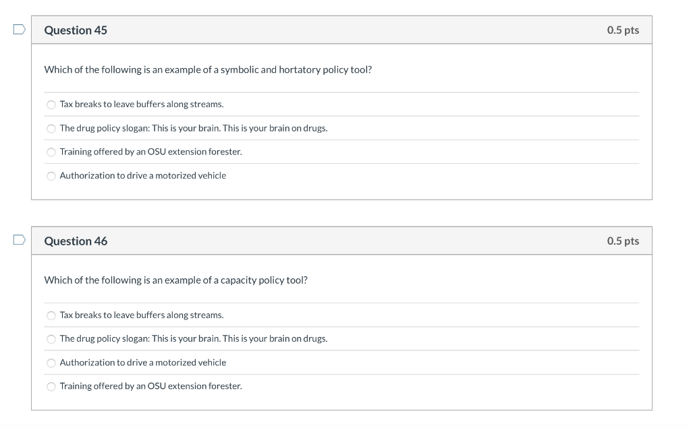
Task: Click the 0.5 pts label on Question 45
Action: [623, 30]
